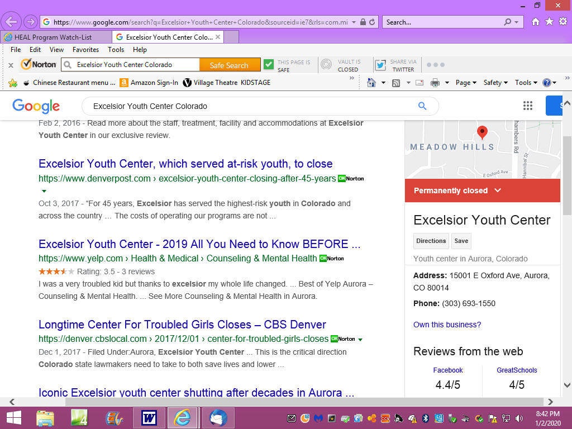The height and width of the screenshot is (429, 572).
Task: Click the command bar Home icon
Action: coord(371,83)
